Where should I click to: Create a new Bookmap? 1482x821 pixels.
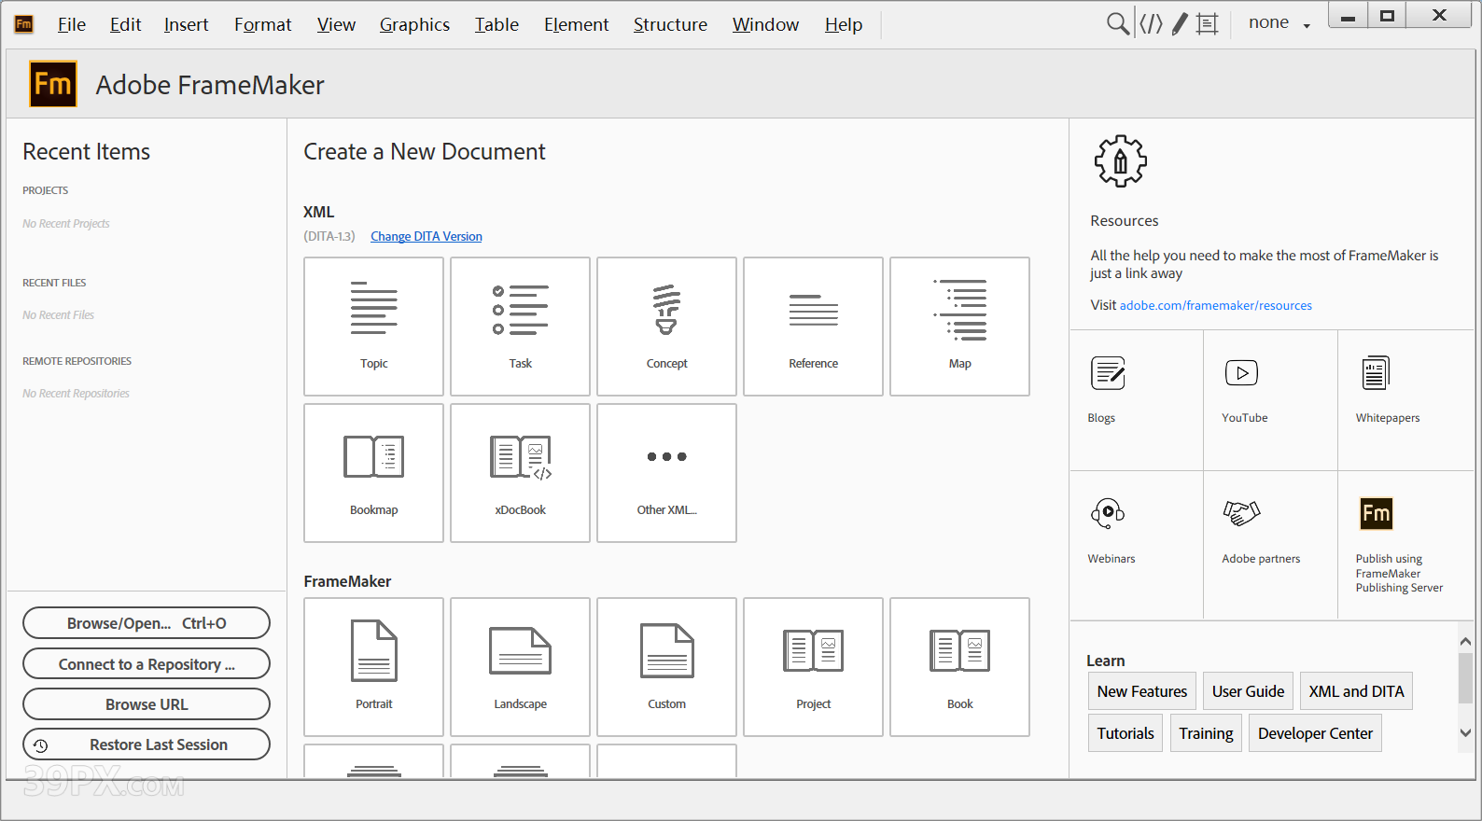pyautogui.click(x=373, y=473)
